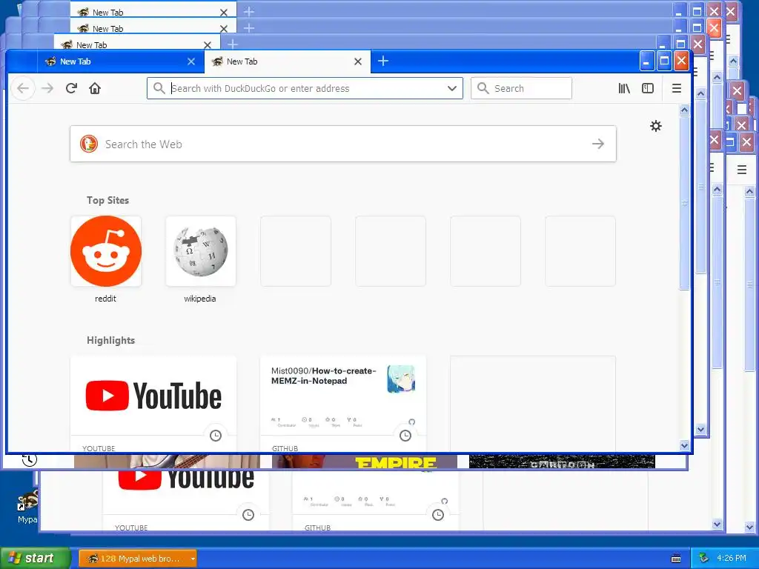Screen dimensions: 759x569
Task: Open hamburger menu of the rightmost background window
Action: click(x=741, y=170)
